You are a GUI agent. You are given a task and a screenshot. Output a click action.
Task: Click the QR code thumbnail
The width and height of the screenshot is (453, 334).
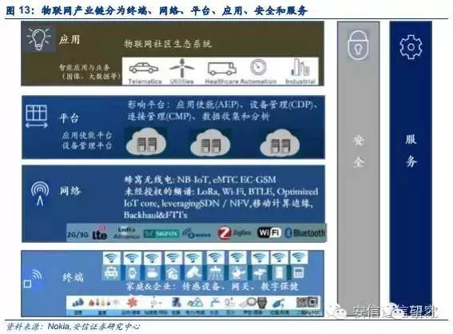pos(308,303)
